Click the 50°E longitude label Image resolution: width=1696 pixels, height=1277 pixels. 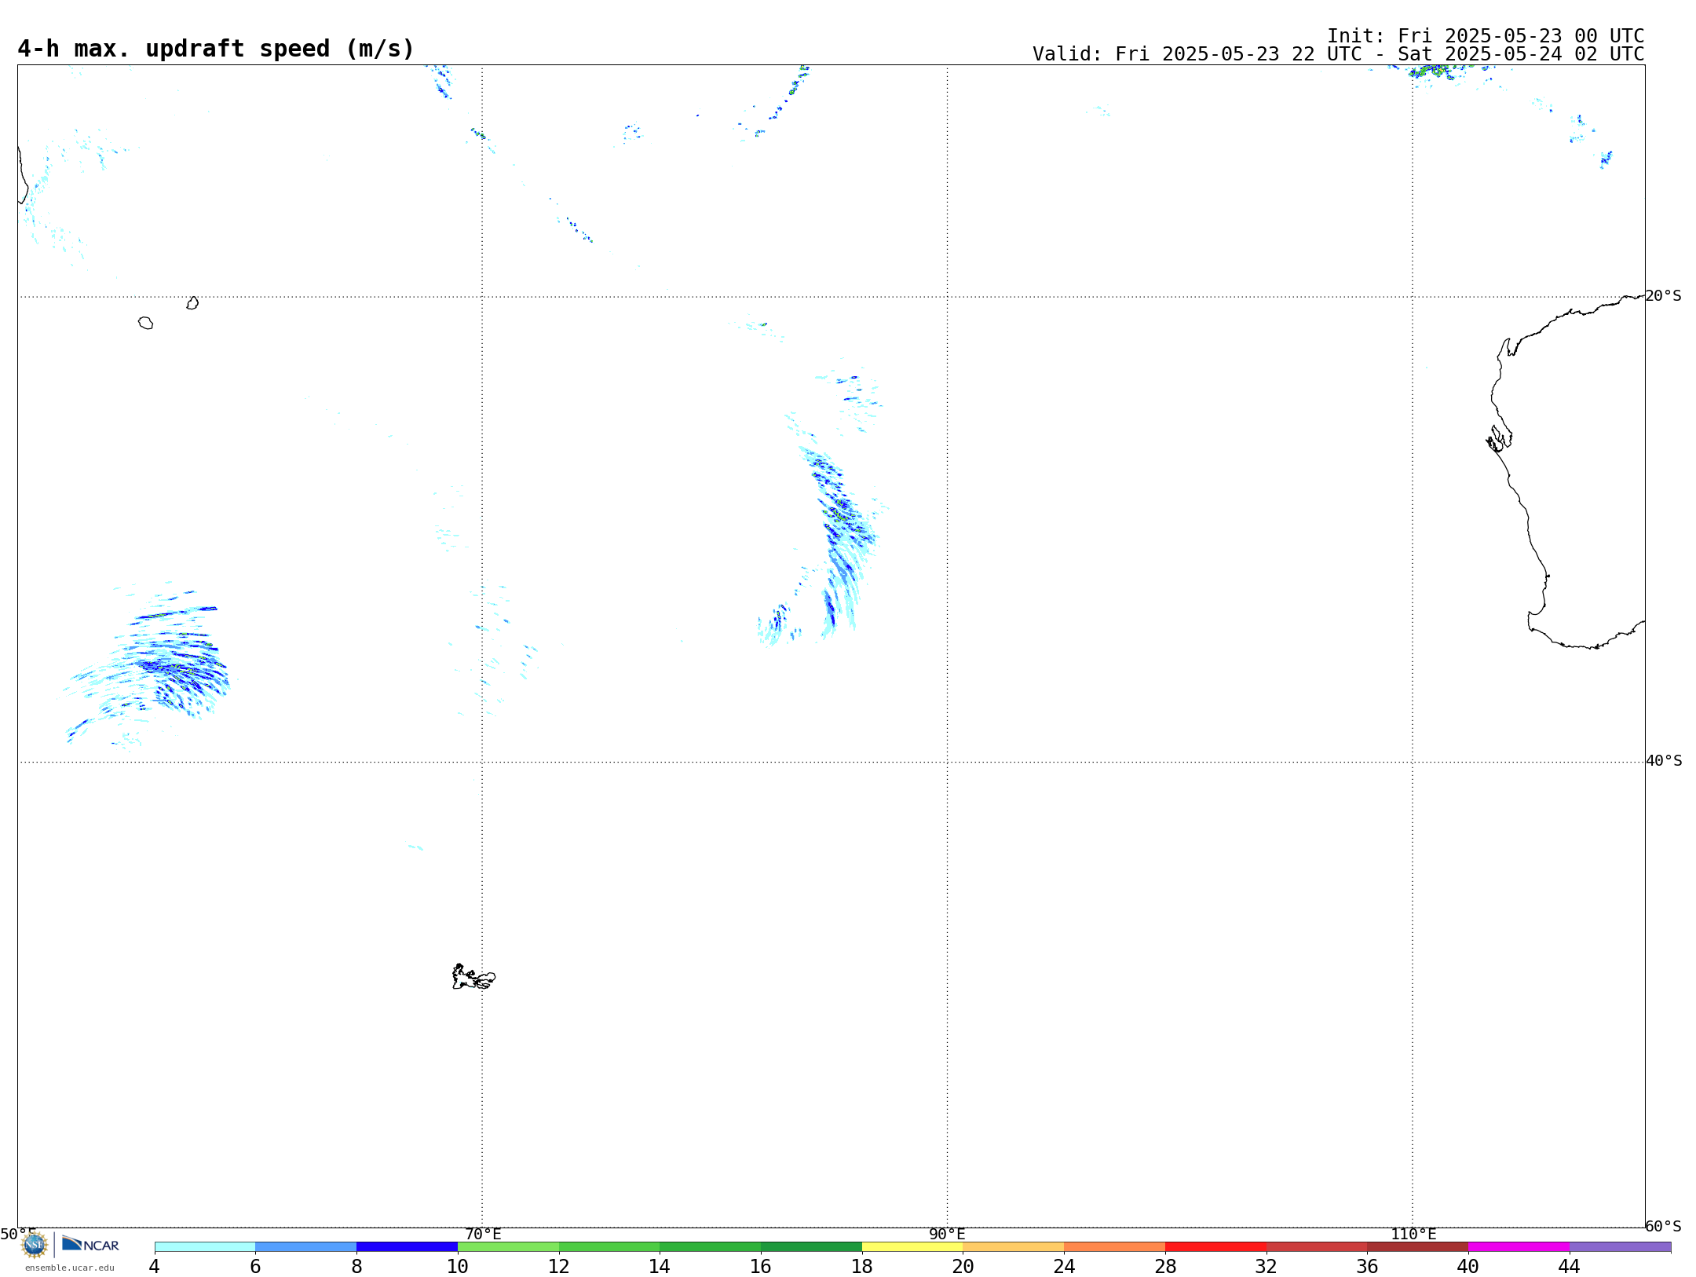pos(18,1234)
